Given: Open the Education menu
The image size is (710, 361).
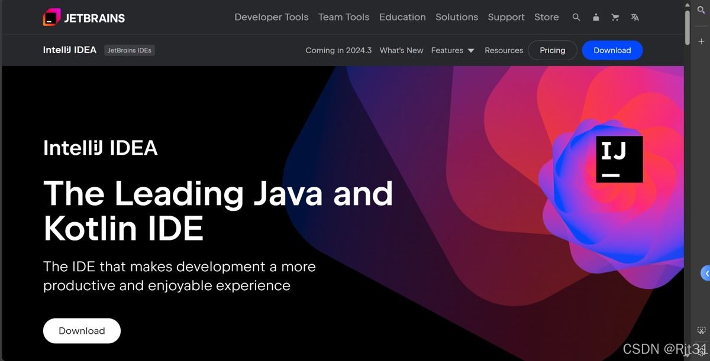Looking at the screenshot, I should pos(402,17).
